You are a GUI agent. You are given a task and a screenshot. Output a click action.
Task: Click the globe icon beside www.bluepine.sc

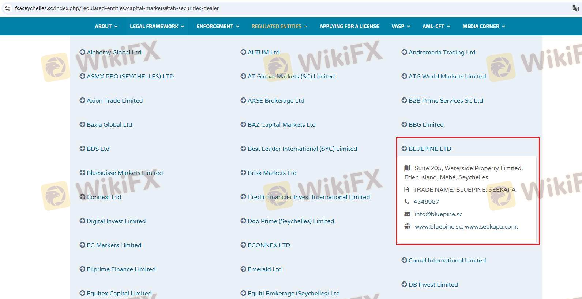tap(407, 226)
